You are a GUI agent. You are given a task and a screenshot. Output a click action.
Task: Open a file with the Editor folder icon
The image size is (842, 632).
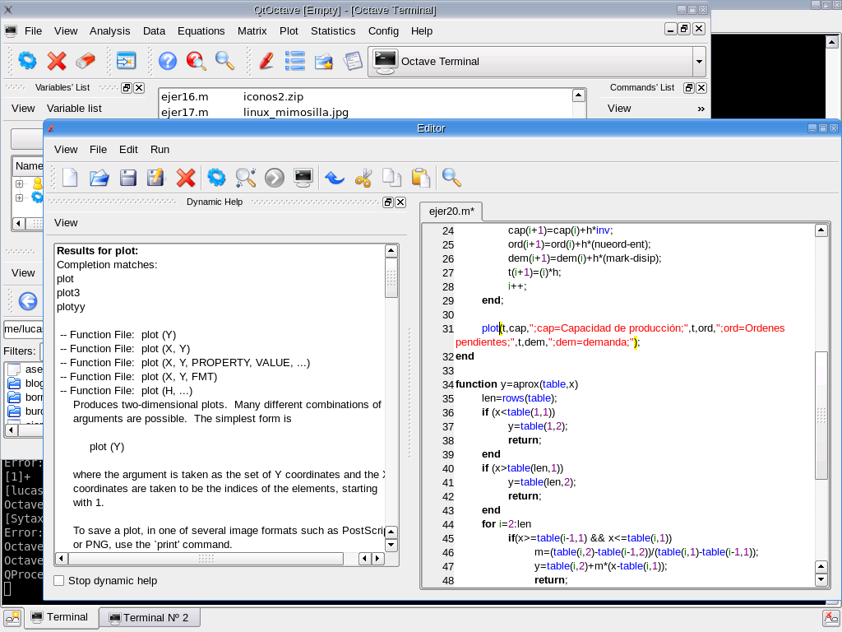pyautogui.click(x=99, y=178)
